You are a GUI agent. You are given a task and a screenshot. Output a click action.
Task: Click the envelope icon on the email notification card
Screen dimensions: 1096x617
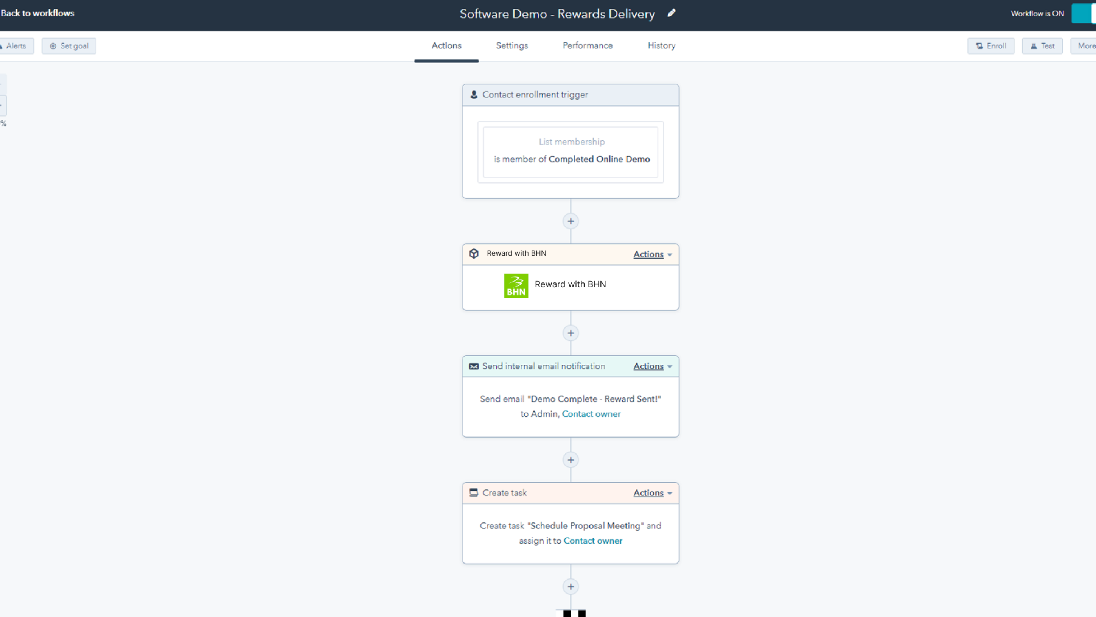click(x=474, y=366)
